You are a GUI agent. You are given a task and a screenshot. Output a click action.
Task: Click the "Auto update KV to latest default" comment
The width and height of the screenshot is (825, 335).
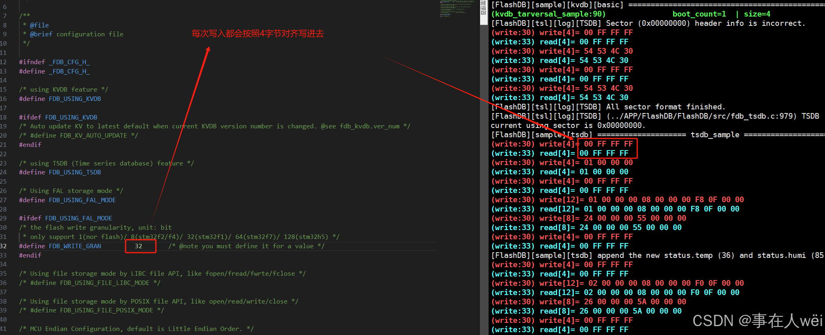(214, 126)
